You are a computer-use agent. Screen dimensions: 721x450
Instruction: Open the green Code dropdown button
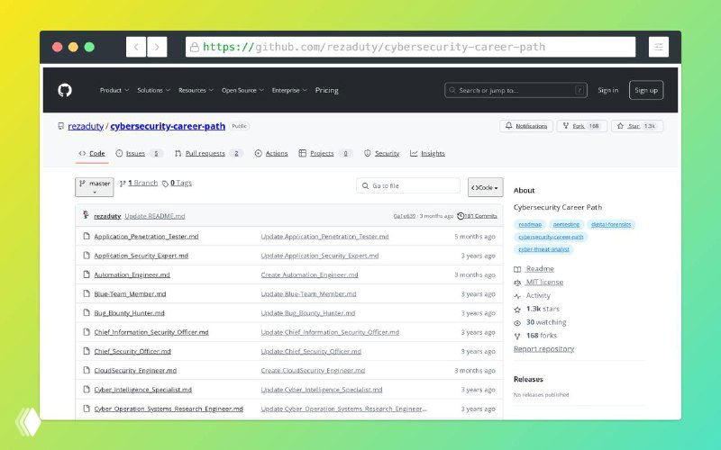485,187
